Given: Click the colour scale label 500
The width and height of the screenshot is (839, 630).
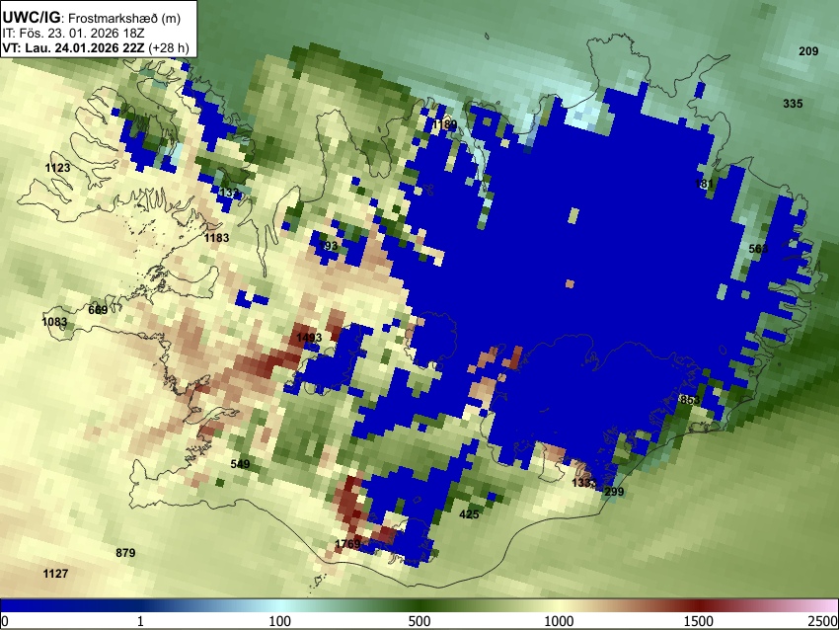Looking at the screenshot, I should pyautogui.click(x=419, y=621).
